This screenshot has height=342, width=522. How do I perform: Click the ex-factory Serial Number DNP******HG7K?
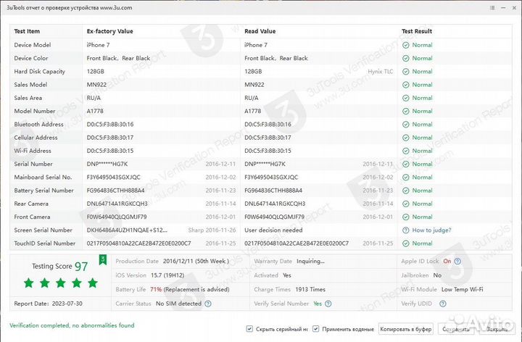click(107, 164)
